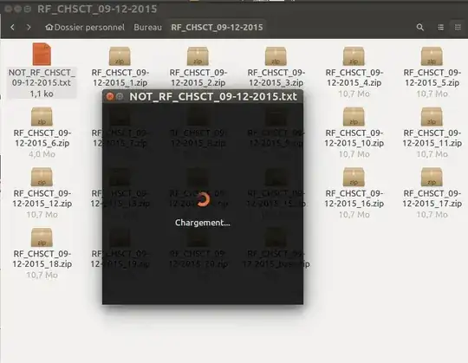
Task: Click the RF_CHSCT_09-12-2015_5.zip file name
Action: [432, 78]
